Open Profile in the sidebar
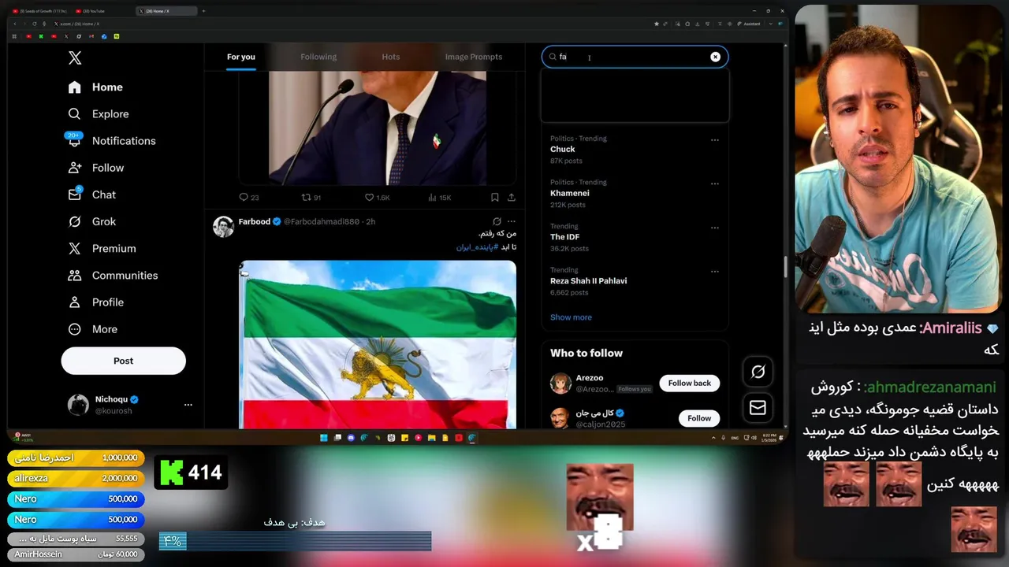Screen dimensions: 1009x567 tap(96, 302)
